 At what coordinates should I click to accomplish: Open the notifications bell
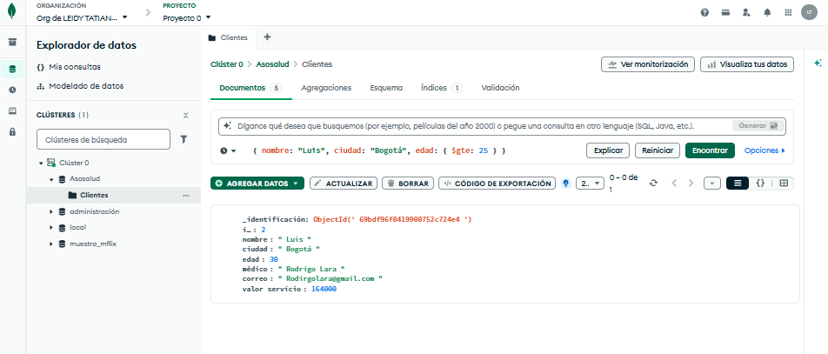[767, 13]
